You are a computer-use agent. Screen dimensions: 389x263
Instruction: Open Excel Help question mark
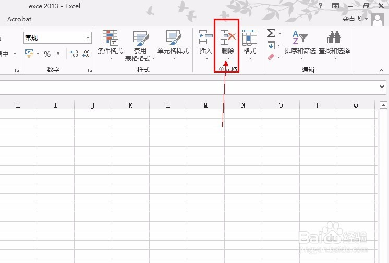321,6
